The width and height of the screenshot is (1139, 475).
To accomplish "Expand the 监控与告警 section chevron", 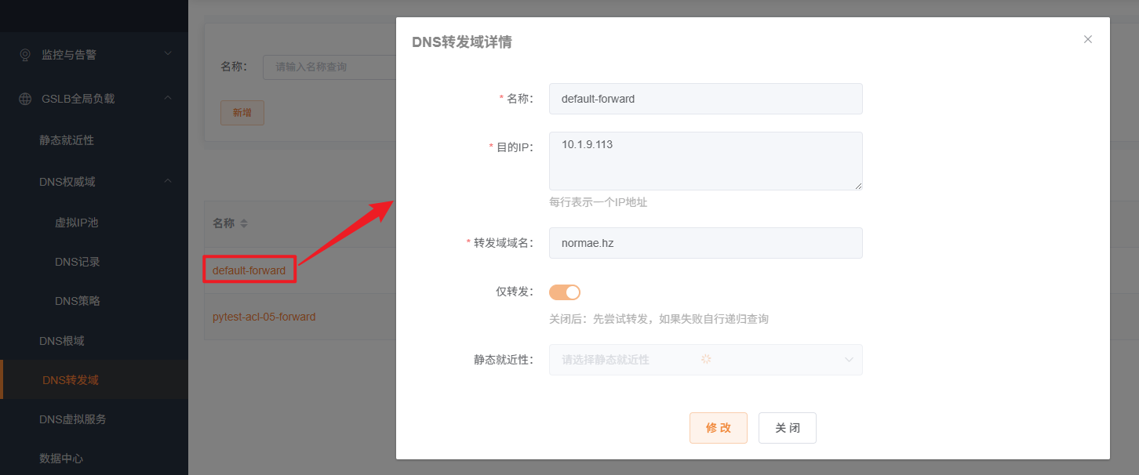I will click(x=167, y=54).
